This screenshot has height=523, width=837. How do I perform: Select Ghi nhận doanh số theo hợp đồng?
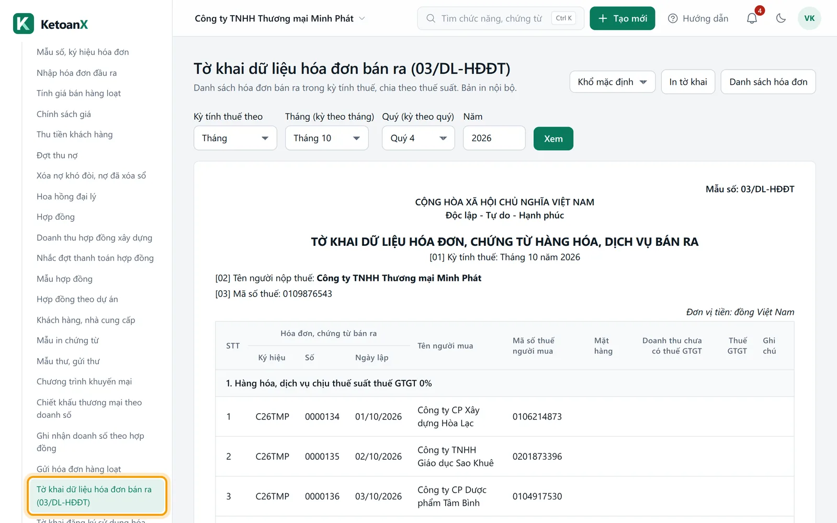pos(91,442)
